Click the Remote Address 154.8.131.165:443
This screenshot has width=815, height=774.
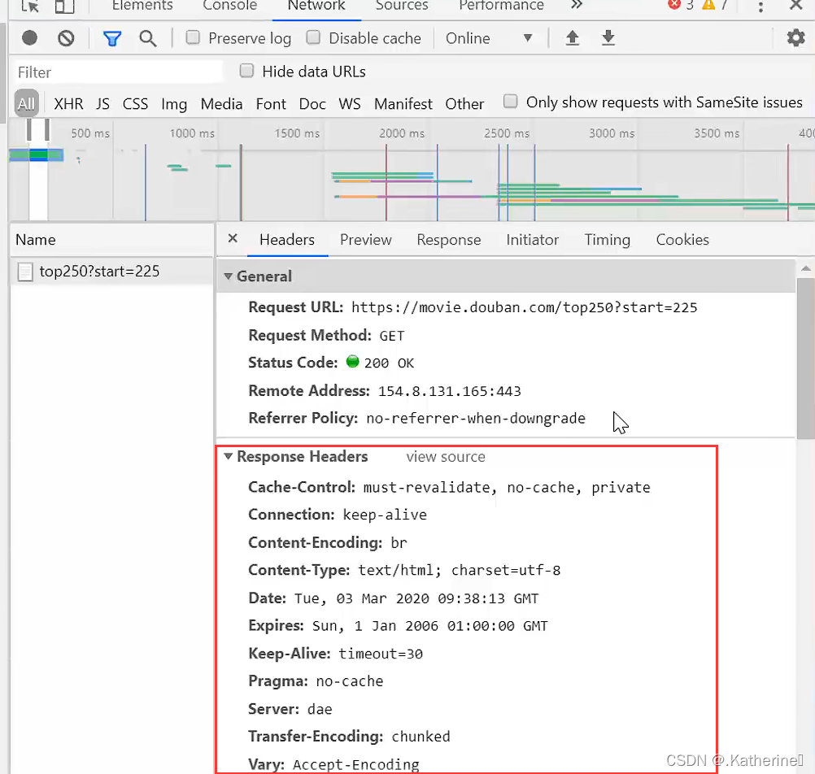(x=450, y=391)
